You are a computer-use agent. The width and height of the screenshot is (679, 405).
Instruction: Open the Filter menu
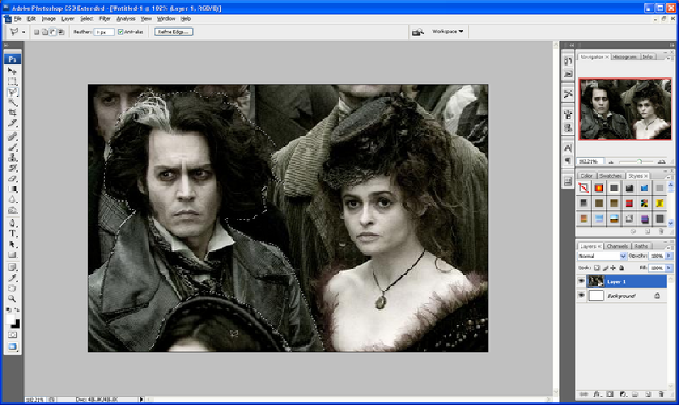coord(104,19)
